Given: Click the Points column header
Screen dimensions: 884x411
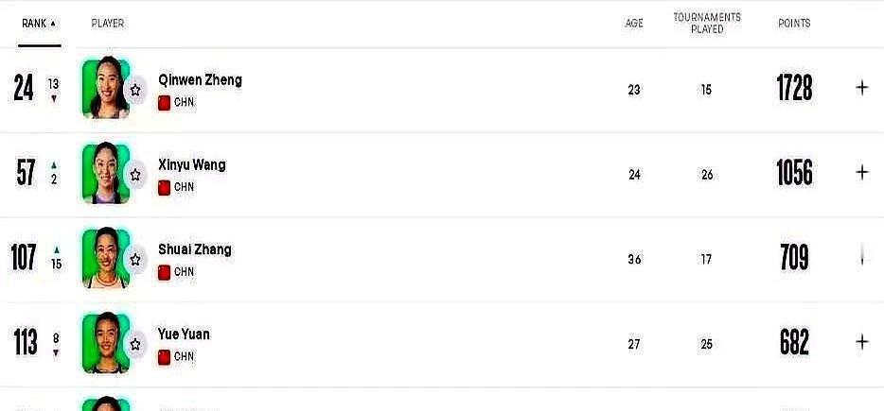Looking at the screenshot, I should point(794,24).
